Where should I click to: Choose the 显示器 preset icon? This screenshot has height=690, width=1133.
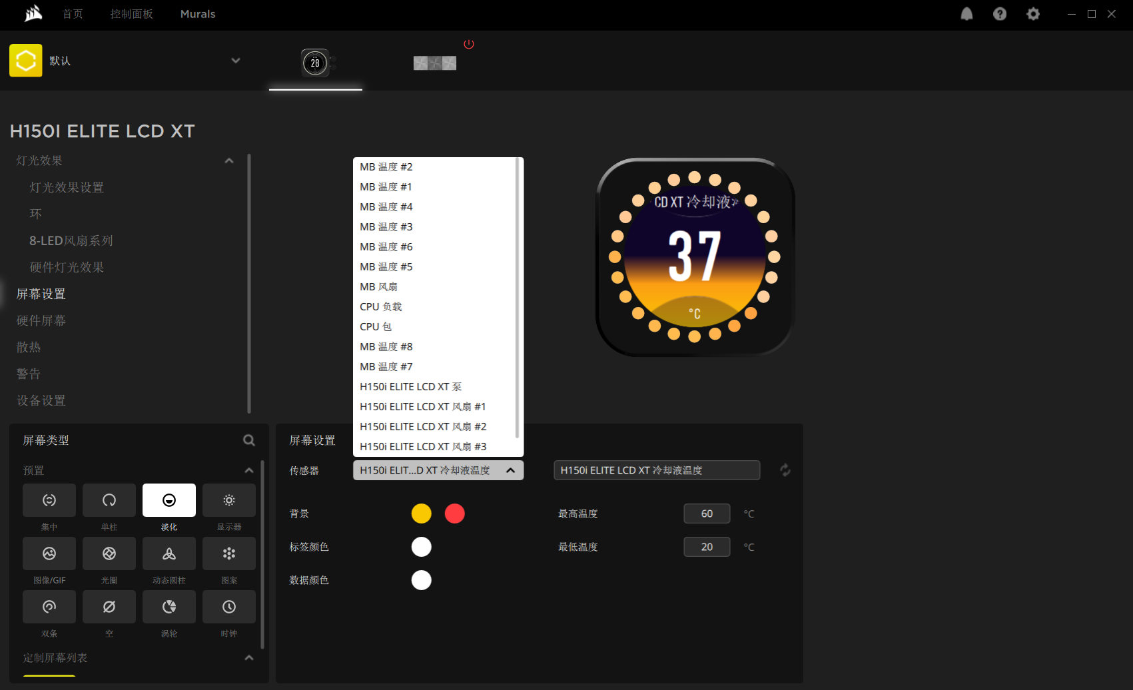point(229,500)
